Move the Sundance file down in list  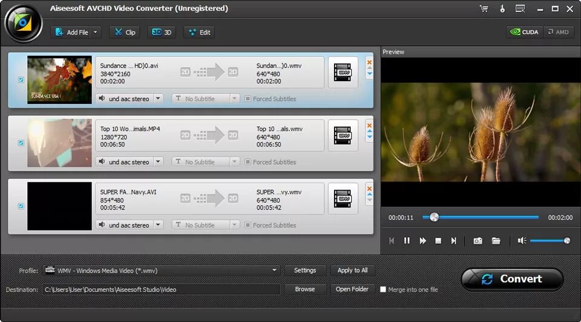pyautogui.click(x=369, y=74)
